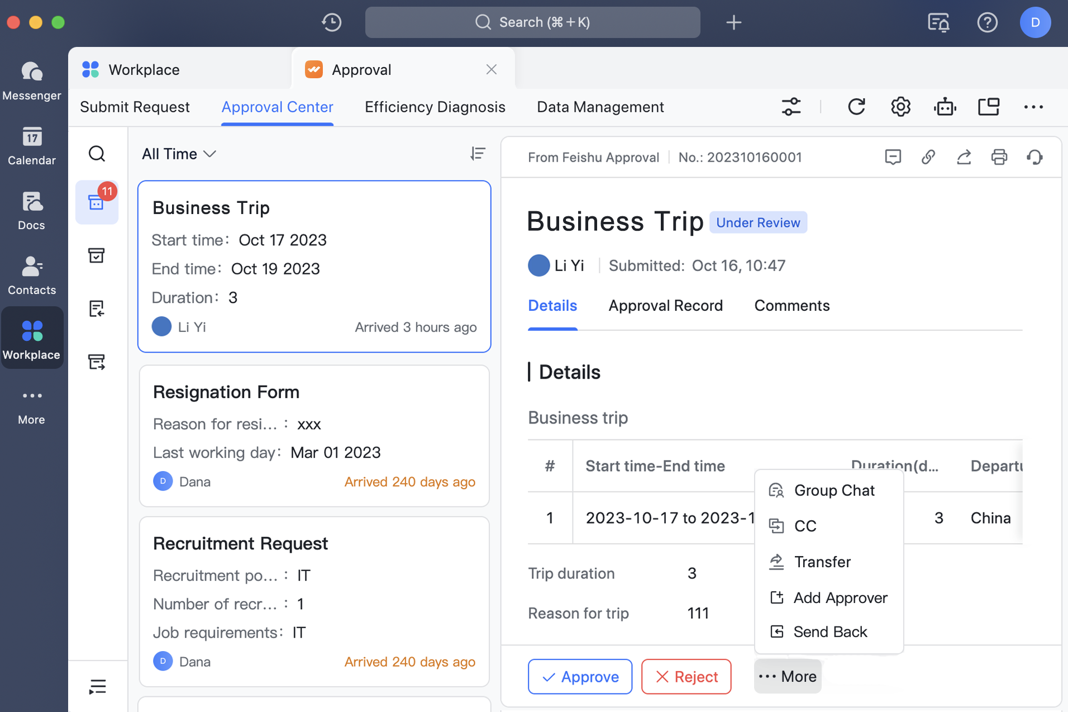Open the more options menu in toolbar

tap(1034, 106)
